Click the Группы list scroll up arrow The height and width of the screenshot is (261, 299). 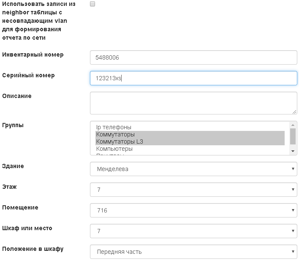click(293, 125)
